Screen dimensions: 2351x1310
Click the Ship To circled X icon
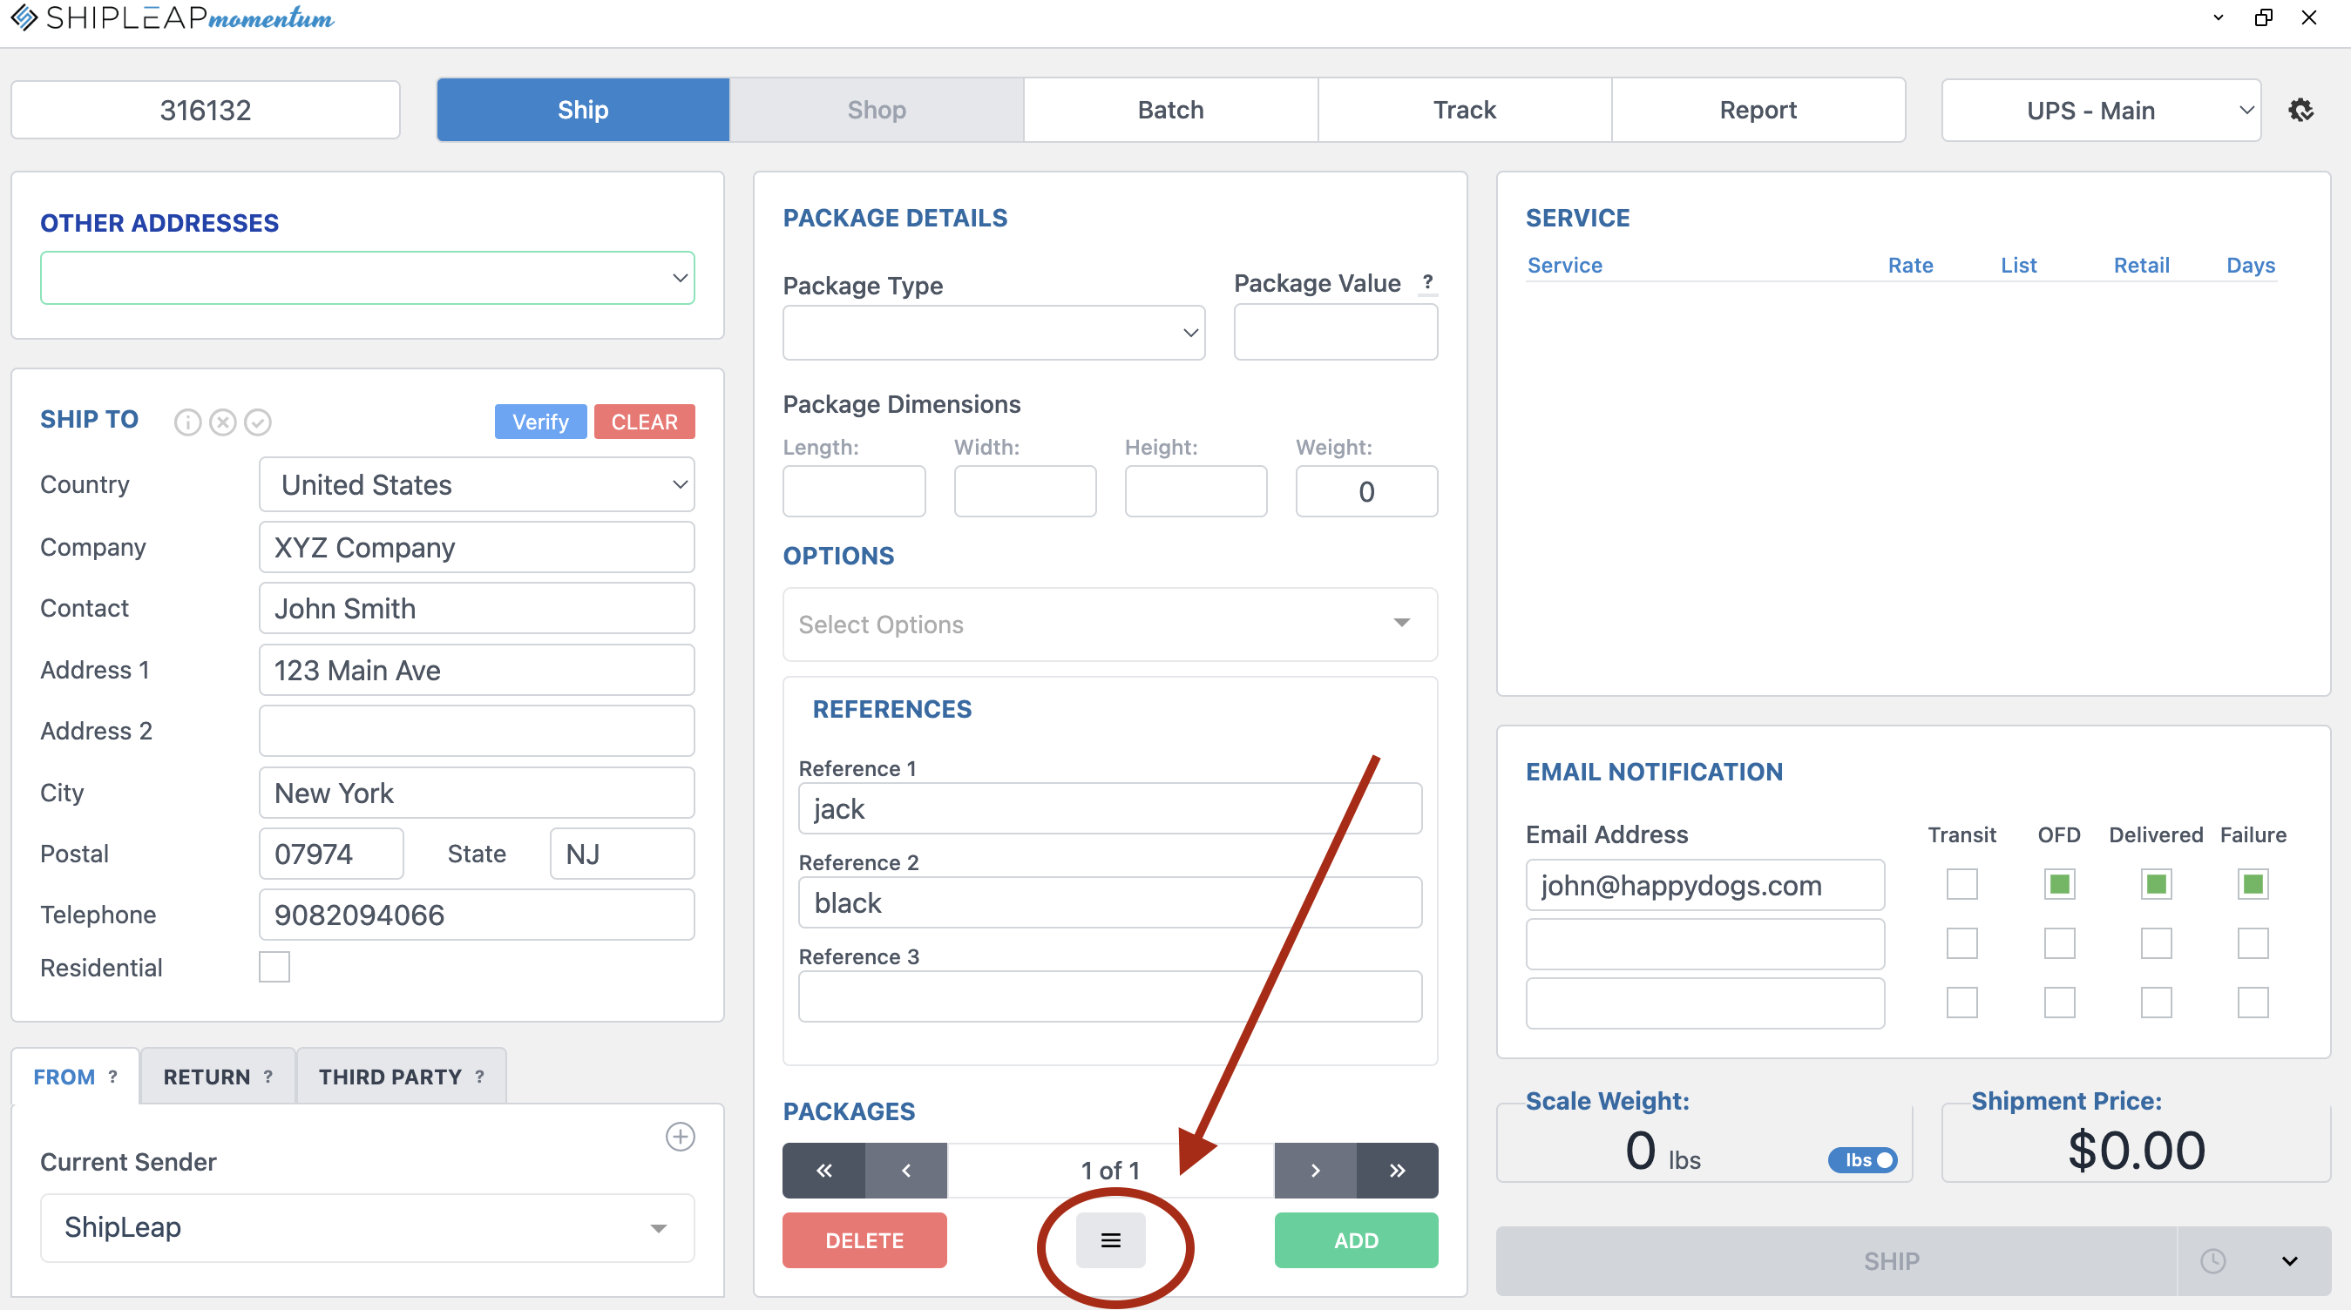(x=223, y=422)
